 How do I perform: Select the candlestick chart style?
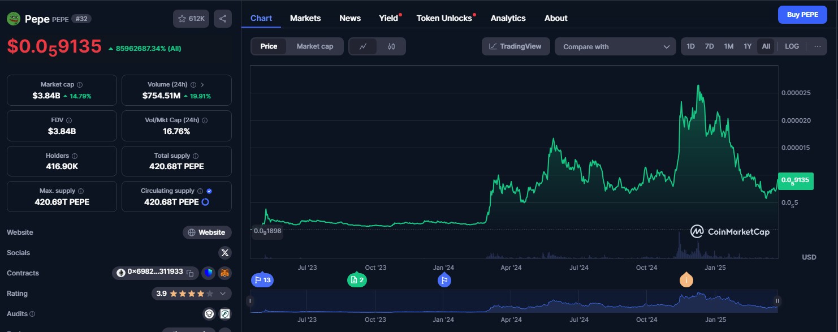click(391, 46)
